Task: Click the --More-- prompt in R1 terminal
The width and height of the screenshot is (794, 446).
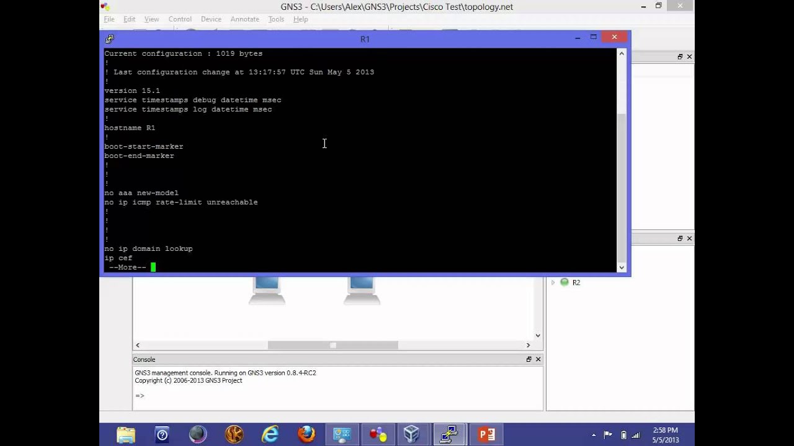Action: click(128, 268)
